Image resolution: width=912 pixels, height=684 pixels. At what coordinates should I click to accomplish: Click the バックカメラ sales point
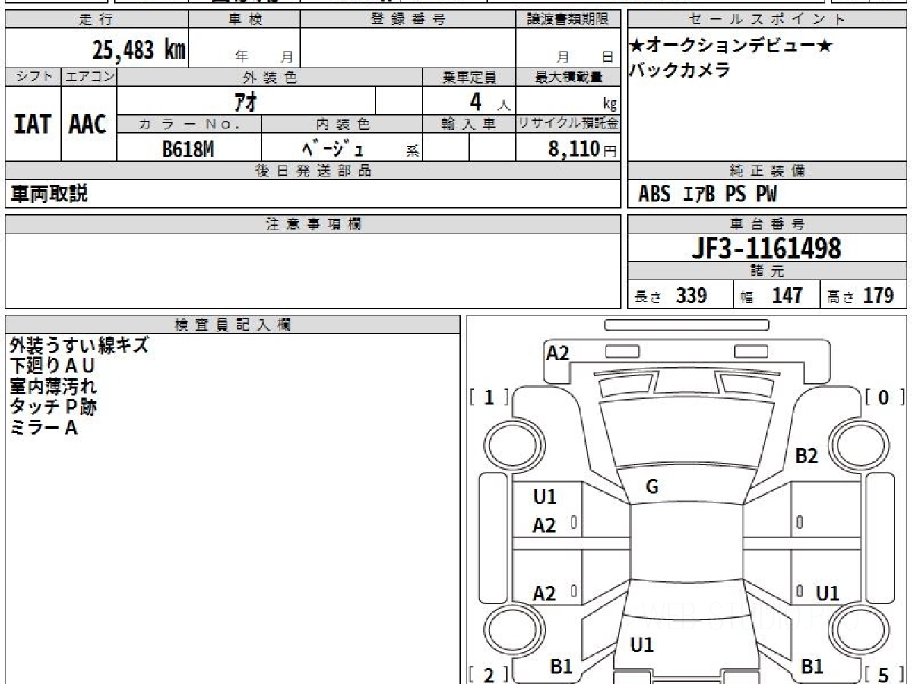[679, 70]
